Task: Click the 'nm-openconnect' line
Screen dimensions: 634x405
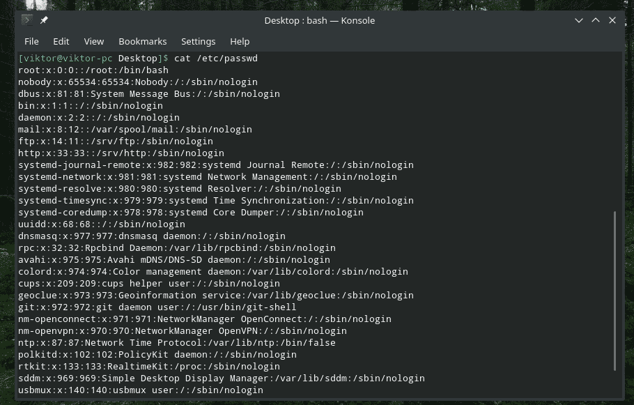Action: 205,319
